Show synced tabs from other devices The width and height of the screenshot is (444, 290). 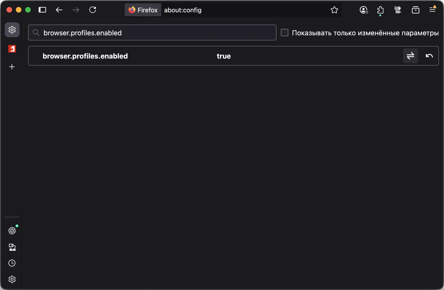point(12,247)
